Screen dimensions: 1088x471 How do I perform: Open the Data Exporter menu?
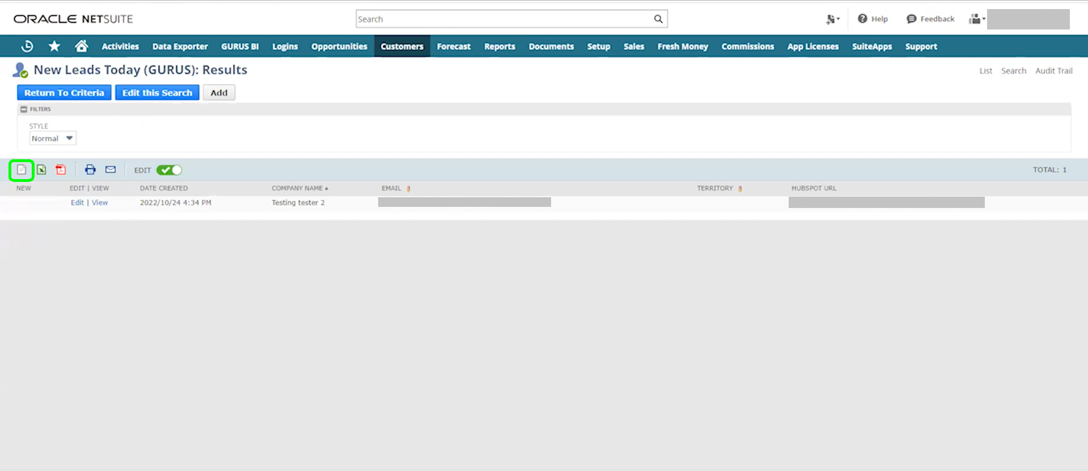[x=180, y=46]
